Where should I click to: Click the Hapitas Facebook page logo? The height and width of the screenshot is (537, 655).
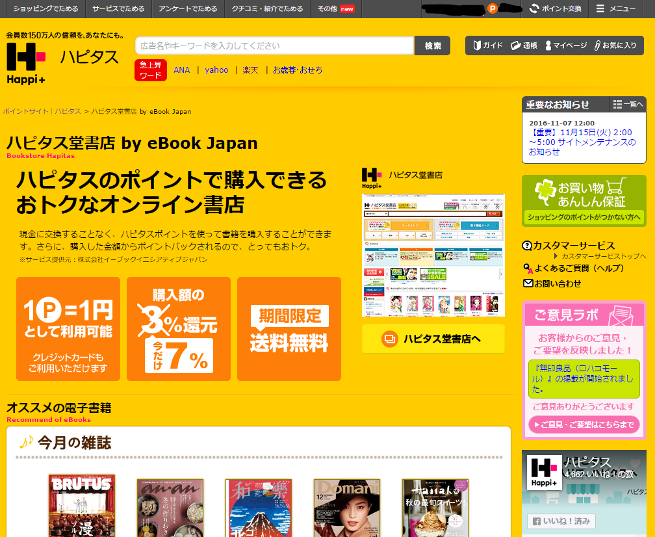[x=544, y=472]
